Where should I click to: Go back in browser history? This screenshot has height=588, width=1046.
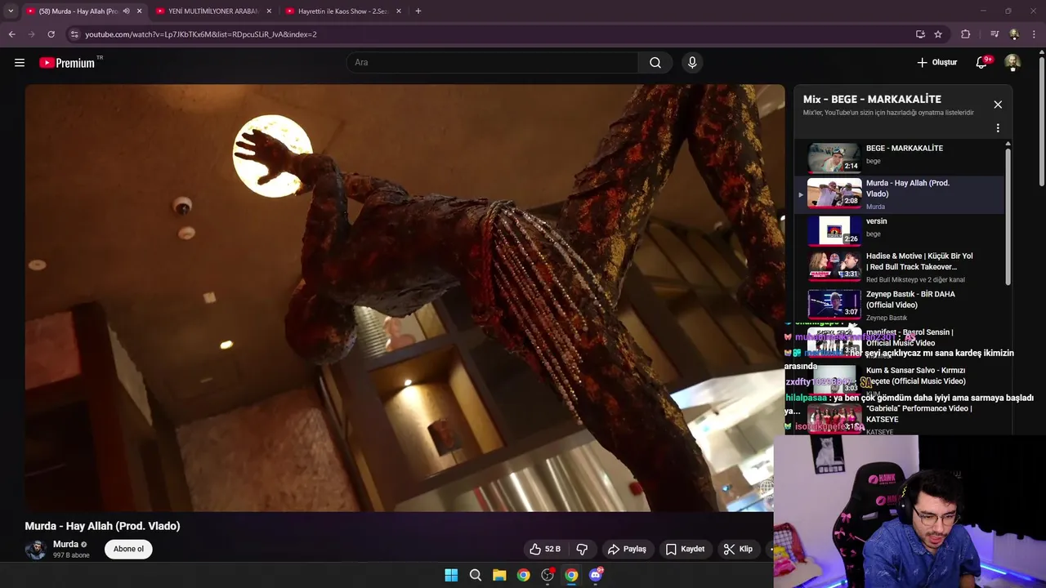pos(12,34)
